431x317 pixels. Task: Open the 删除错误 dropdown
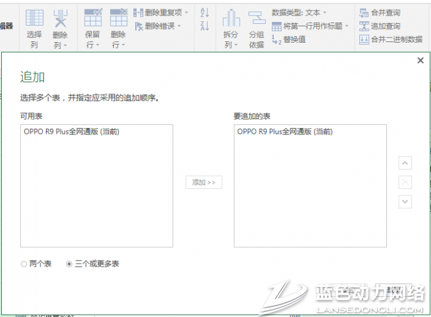(179, 26)
